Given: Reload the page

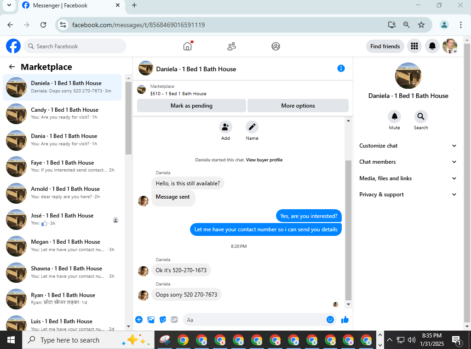Looking at the screenshot, I should click(x=43, y=25).
